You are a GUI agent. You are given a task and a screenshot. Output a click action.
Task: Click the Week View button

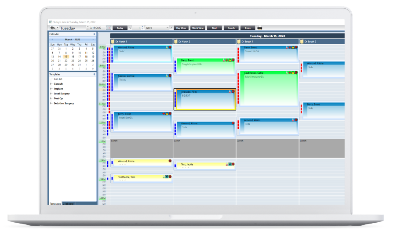tap(197, 28)
